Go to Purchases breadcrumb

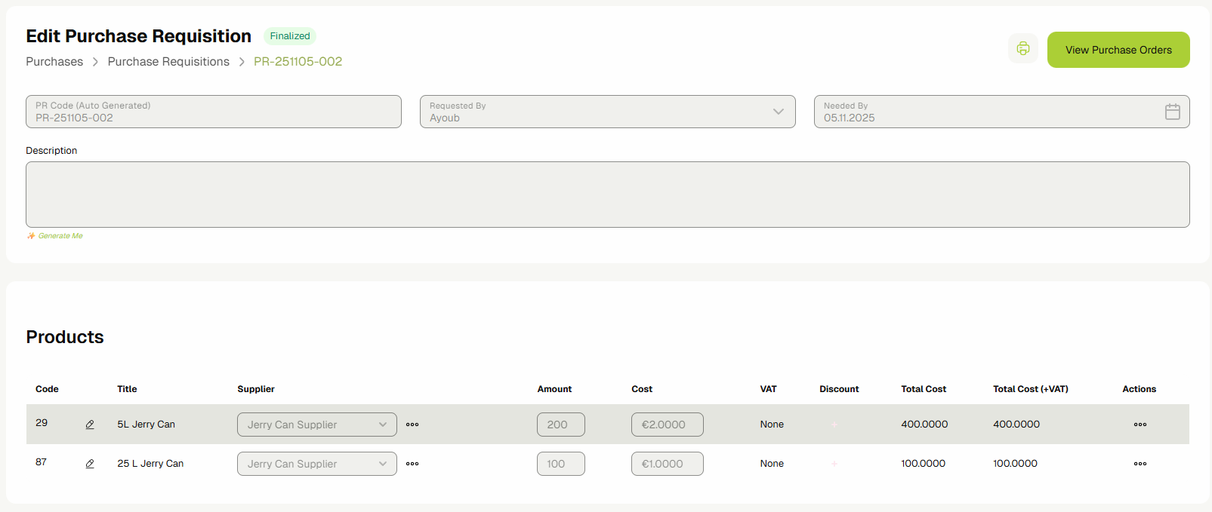[x=54, y=62]
